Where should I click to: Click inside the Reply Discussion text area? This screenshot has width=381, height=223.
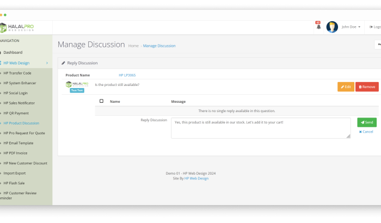click(260, 128)
